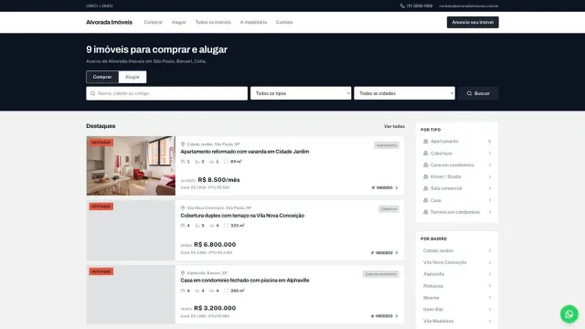This screenshot has height=329, width=585.
Task: Switch search mode to Comprar
Action: [x=102, y=77]
